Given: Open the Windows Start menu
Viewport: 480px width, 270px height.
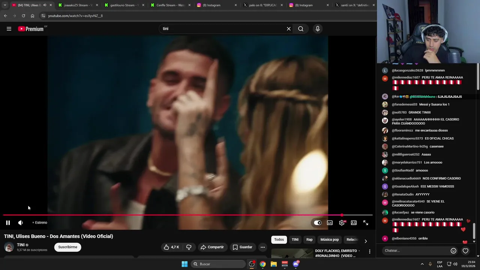Looking at the screenshot, I should [184, 264].
